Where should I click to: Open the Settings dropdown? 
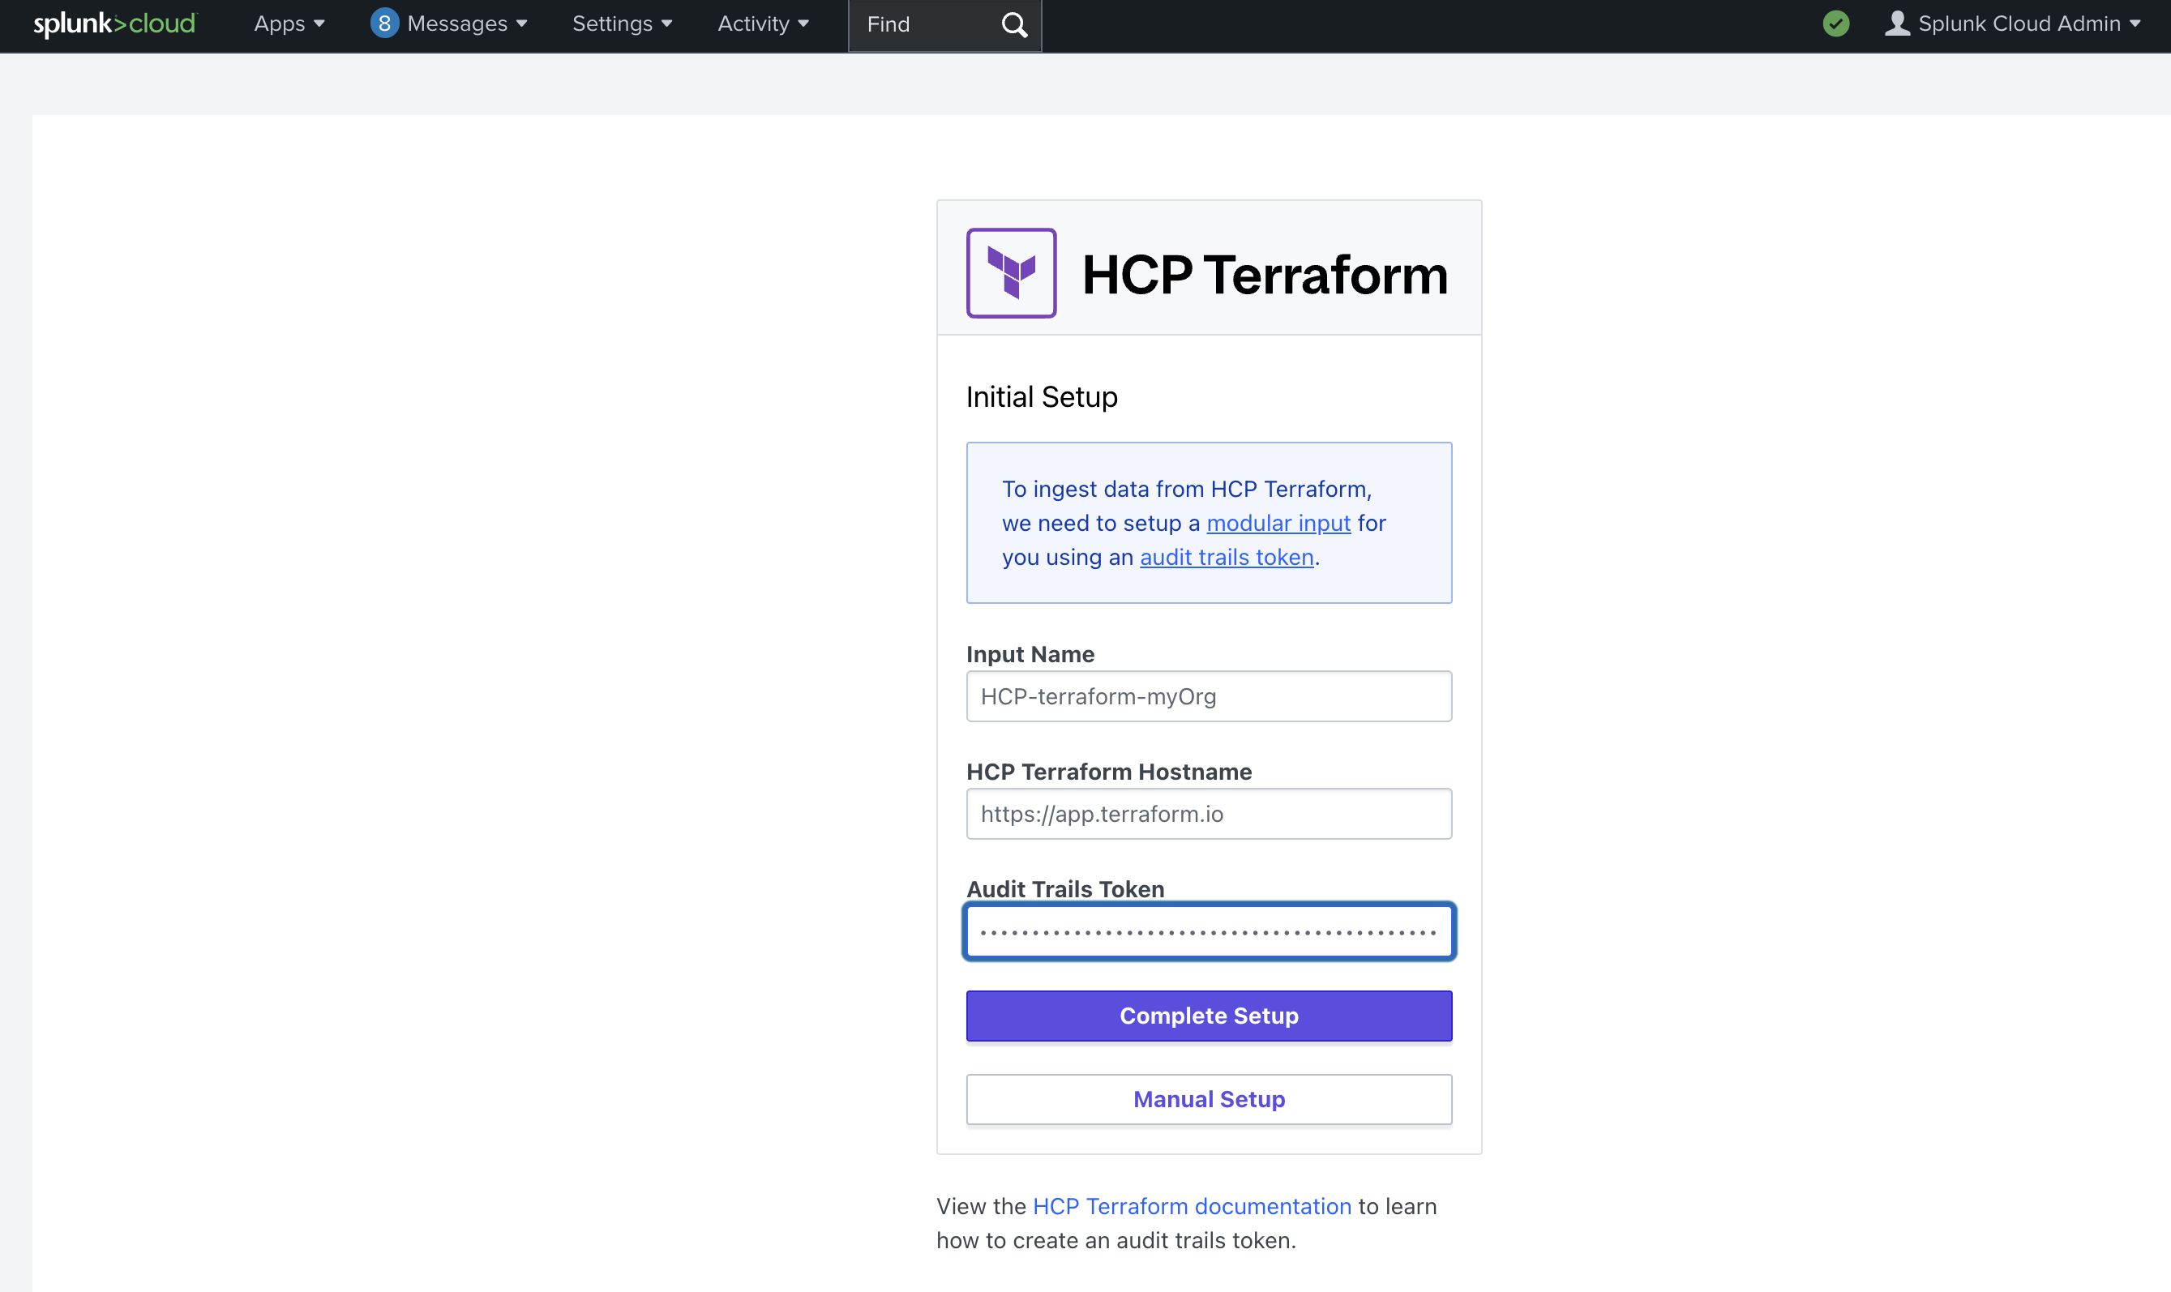622,24
